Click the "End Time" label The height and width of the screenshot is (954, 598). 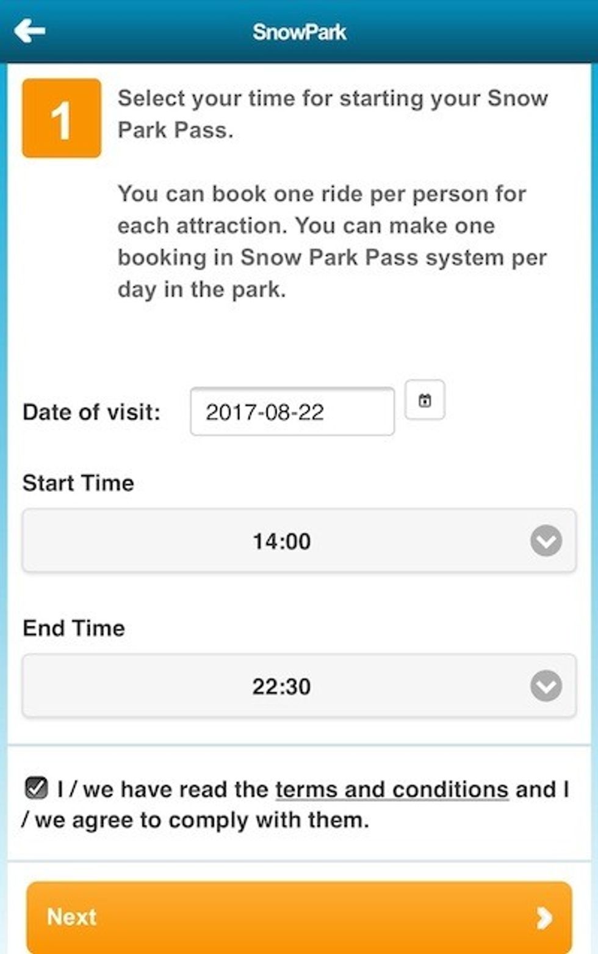point(74,628)
